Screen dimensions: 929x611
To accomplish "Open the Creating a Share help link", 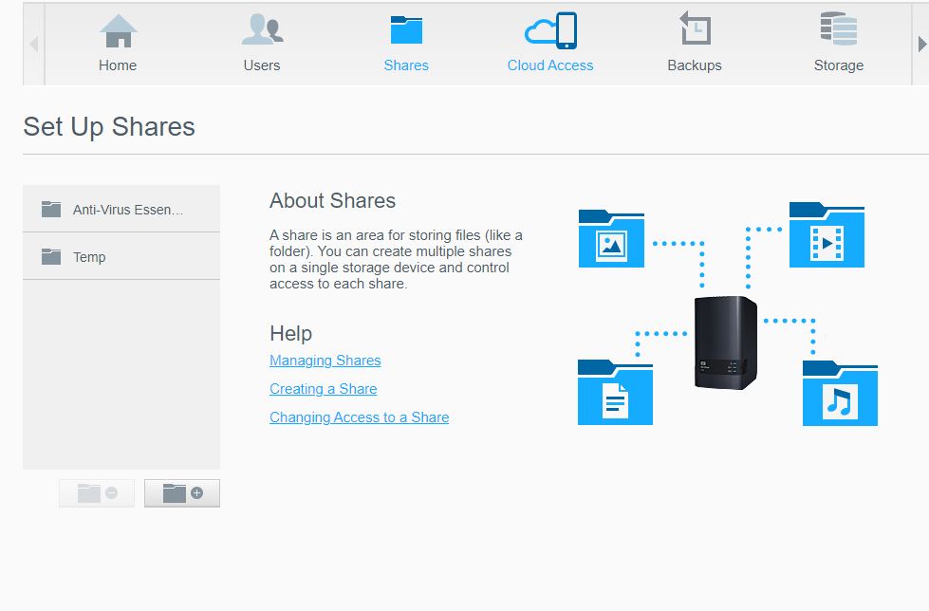I will 324,389.
